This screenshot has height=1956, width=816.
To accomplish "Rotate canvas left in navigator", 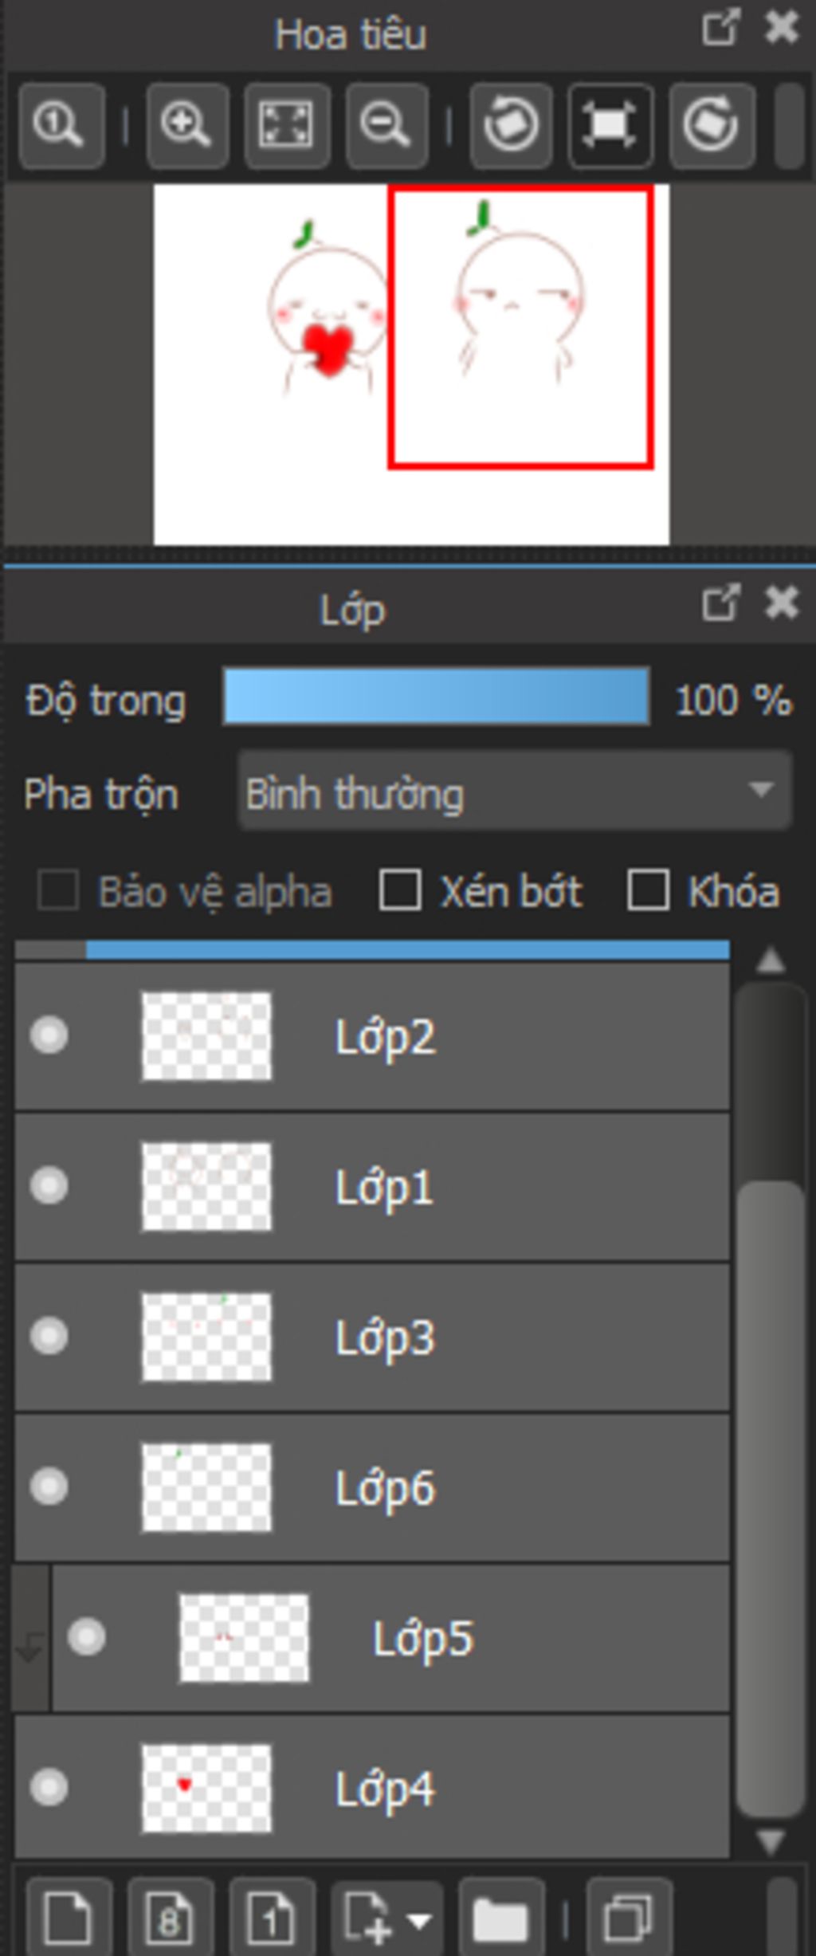I will (511, 125).
